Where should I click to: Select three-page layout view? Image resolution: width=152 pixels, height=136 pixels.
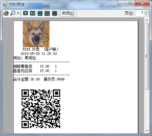(40, 13)
